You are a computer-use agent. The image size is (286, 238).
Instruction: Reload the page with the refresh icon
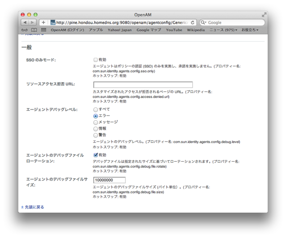[x=193, y=22]
